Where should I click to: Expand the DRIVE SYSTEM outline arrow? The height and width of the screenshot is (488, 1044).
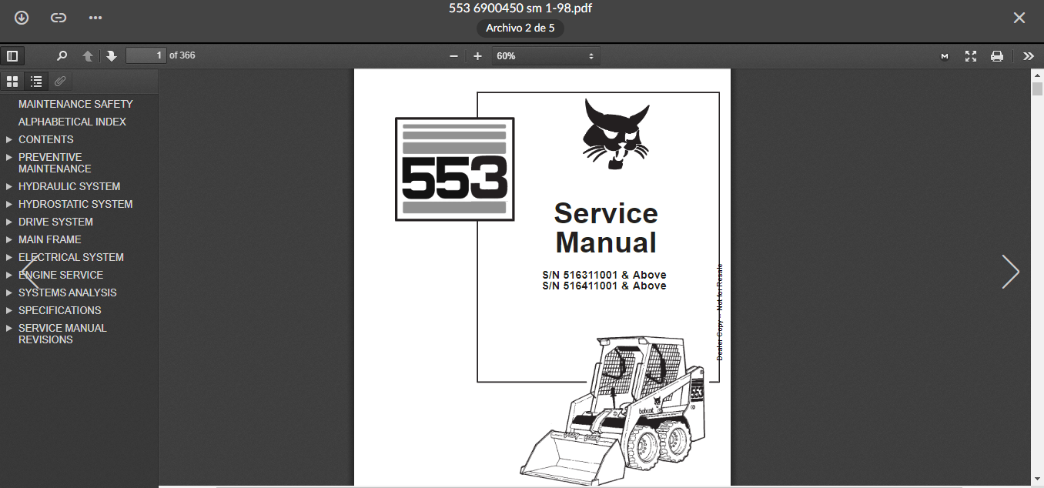9,222
